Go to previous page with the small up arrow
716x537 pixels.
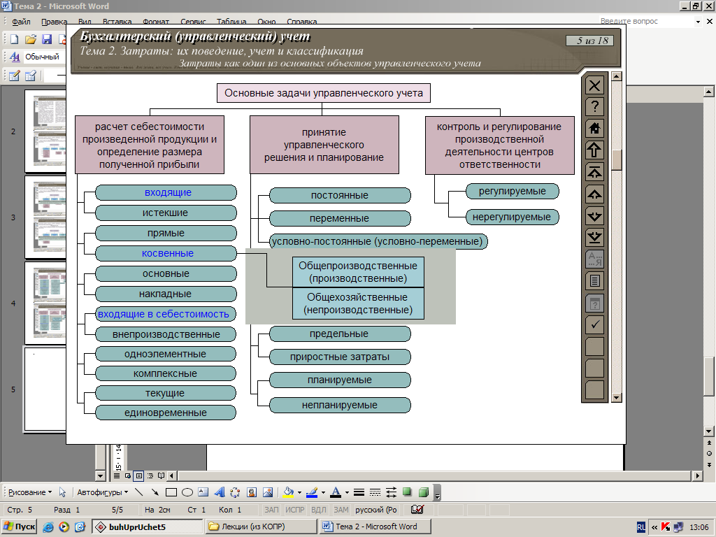click(594, 194)
